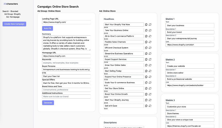Edit Sitelink 1 link ending in /start
This screenshot has width=222, height=128.
point(190,45)
